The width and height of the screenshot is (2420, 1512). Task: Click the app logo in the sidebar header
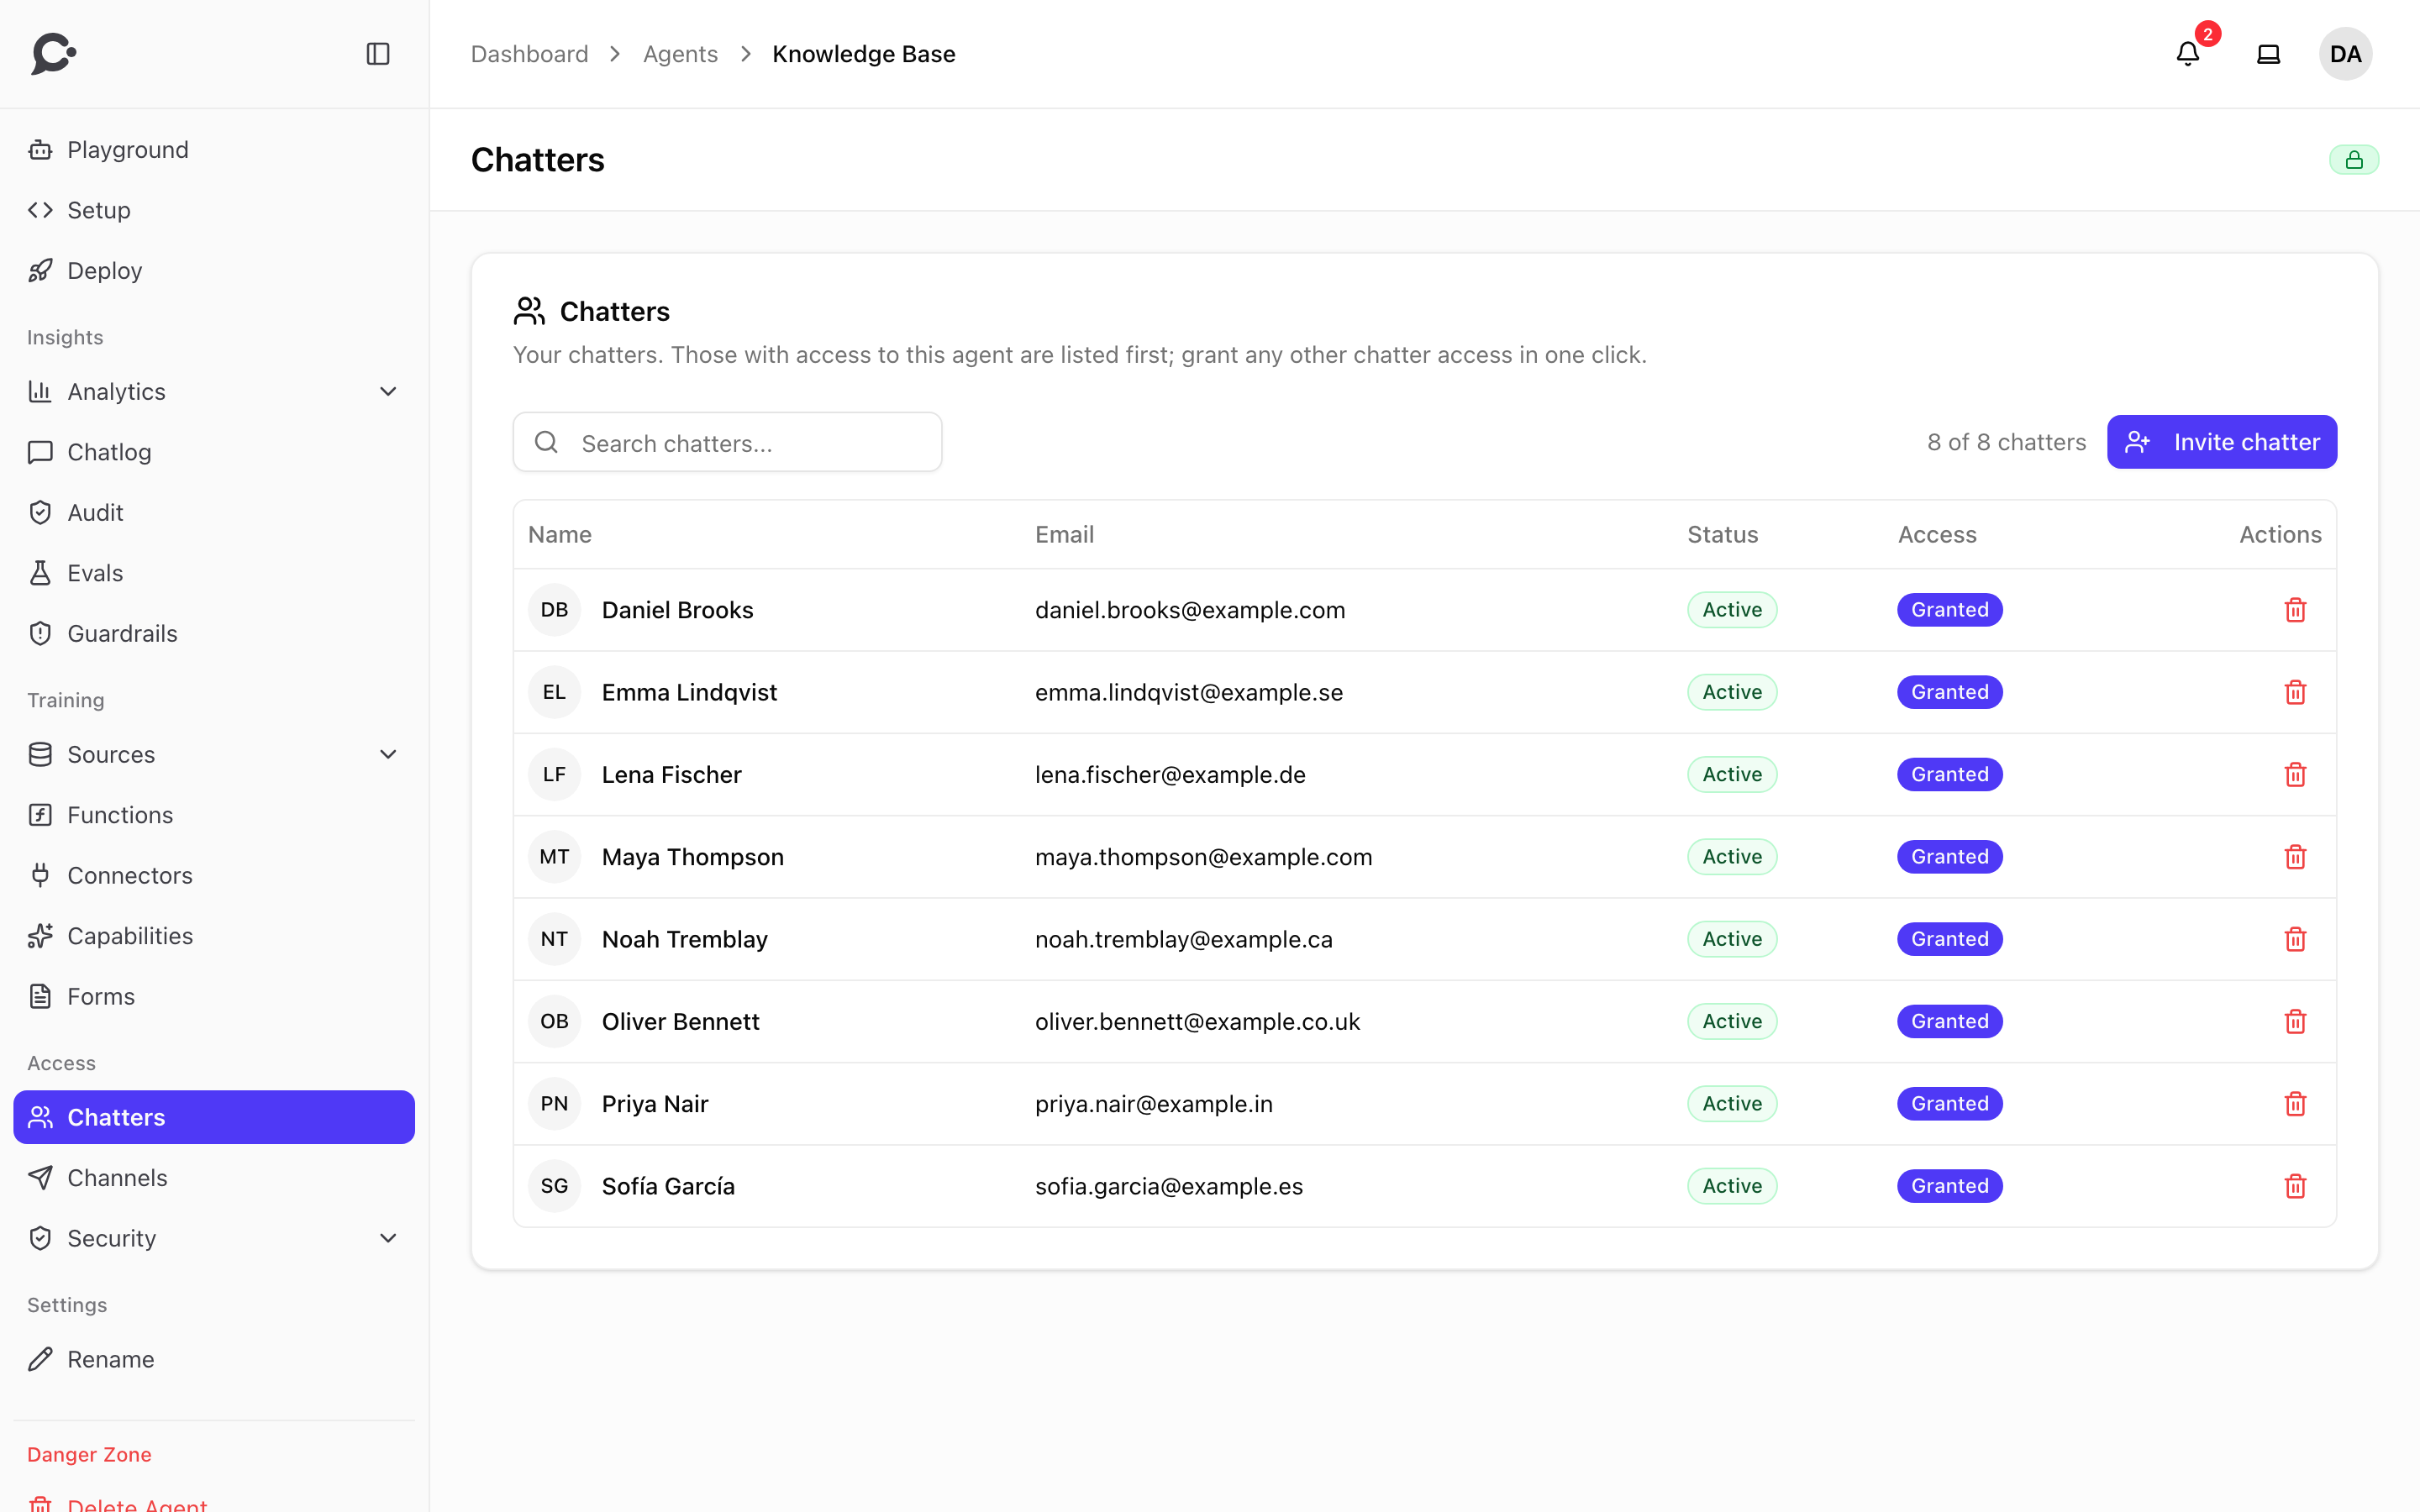point(54,54)
